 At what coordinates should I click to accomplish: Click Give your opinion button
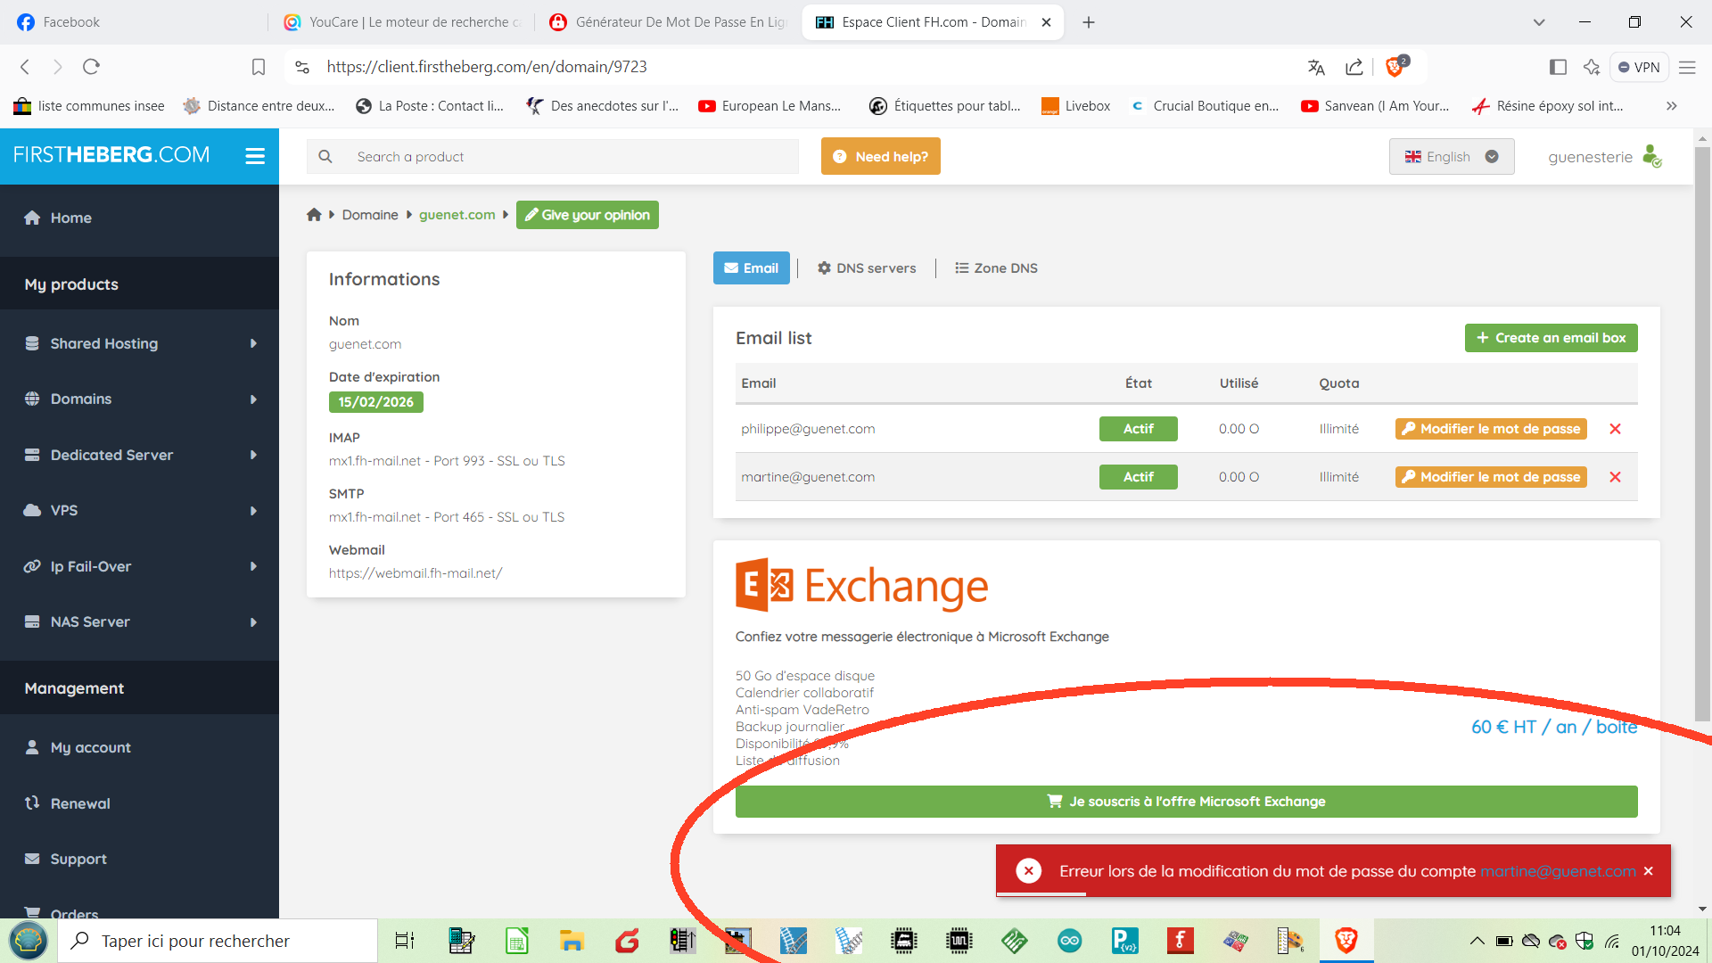[587, 215]
